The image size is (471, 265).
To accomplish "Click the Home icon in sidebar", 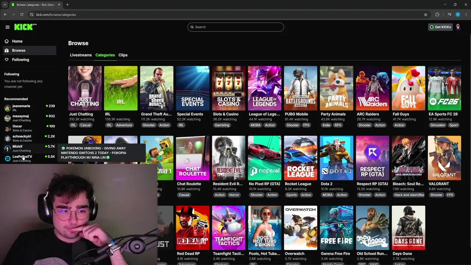I will (x=7, y=41).
